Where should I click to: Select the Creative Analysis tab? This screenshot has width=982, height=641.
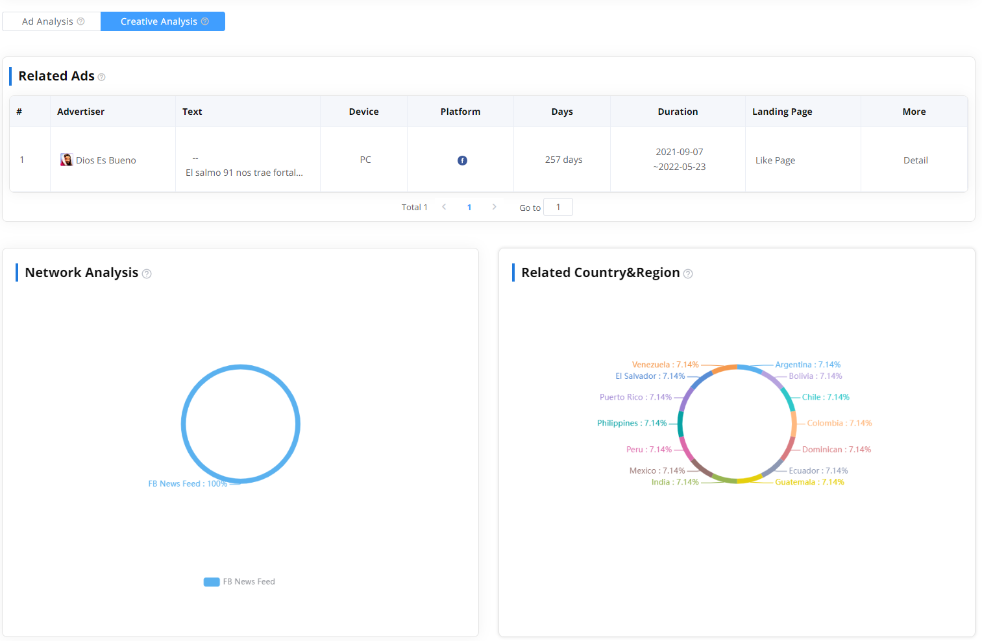pyautogui.click(x=159, y=21)
